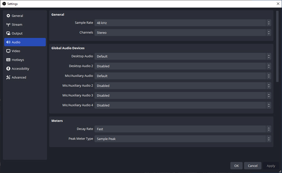282x173 pixels.
Task: Close the Settings window
Action: [278, 4]
